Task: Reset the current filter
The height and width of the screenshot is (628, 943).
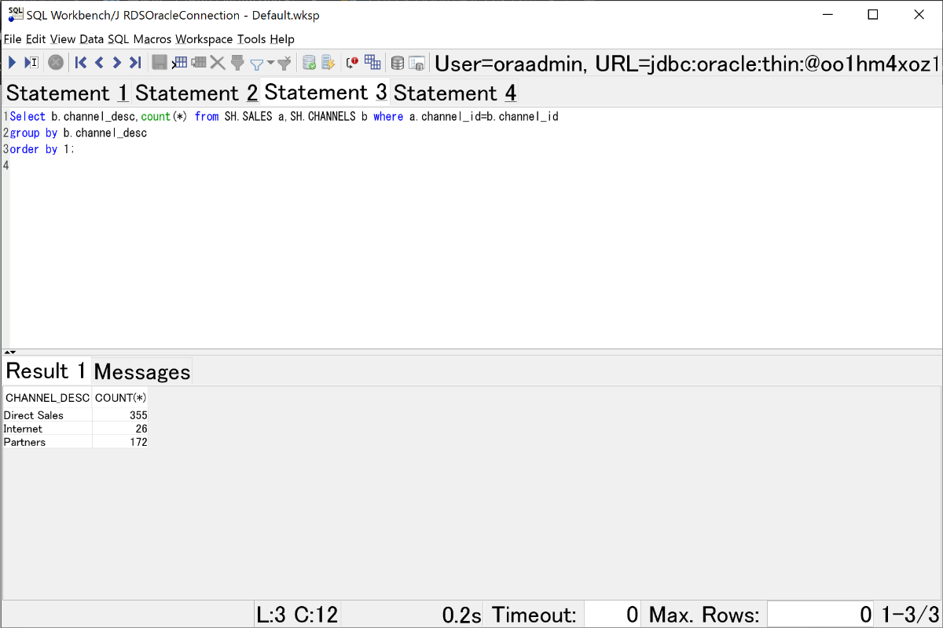Action: coord(284,63)
